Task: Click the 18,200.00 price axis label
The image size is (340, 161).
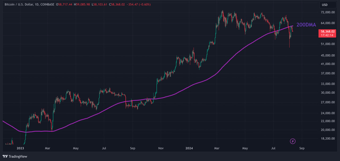Action: point(328,139)
